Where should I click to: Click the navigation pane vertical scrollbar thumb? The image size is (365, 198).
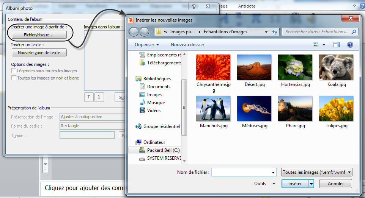pos(184,108)
